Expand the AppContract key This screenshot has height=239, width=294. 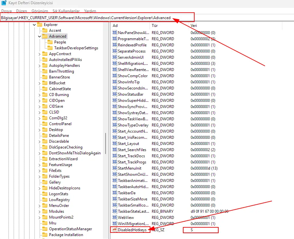point(39,54)
